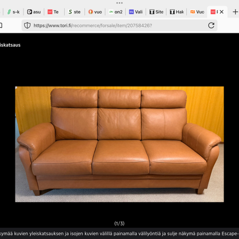This screenshot has width=239, height=239.
Task: Click the 1/3 image counter
Action: click(119, 224)
